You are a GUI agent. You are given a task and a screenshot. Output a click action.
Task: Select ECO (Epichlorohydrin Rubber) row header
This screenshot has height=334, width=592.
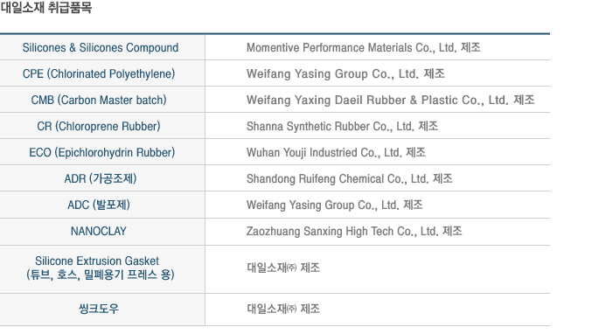[102, 152]
